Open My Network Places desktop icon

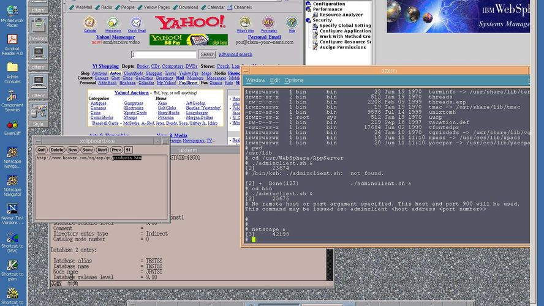click(x=12, y=15)
